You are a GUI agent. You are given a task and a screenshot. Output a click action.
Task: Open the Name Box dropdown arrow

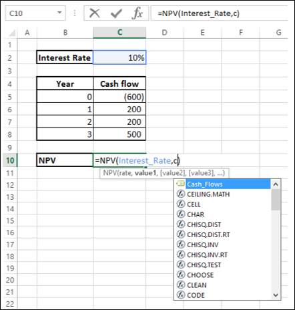tap(59, 13)
